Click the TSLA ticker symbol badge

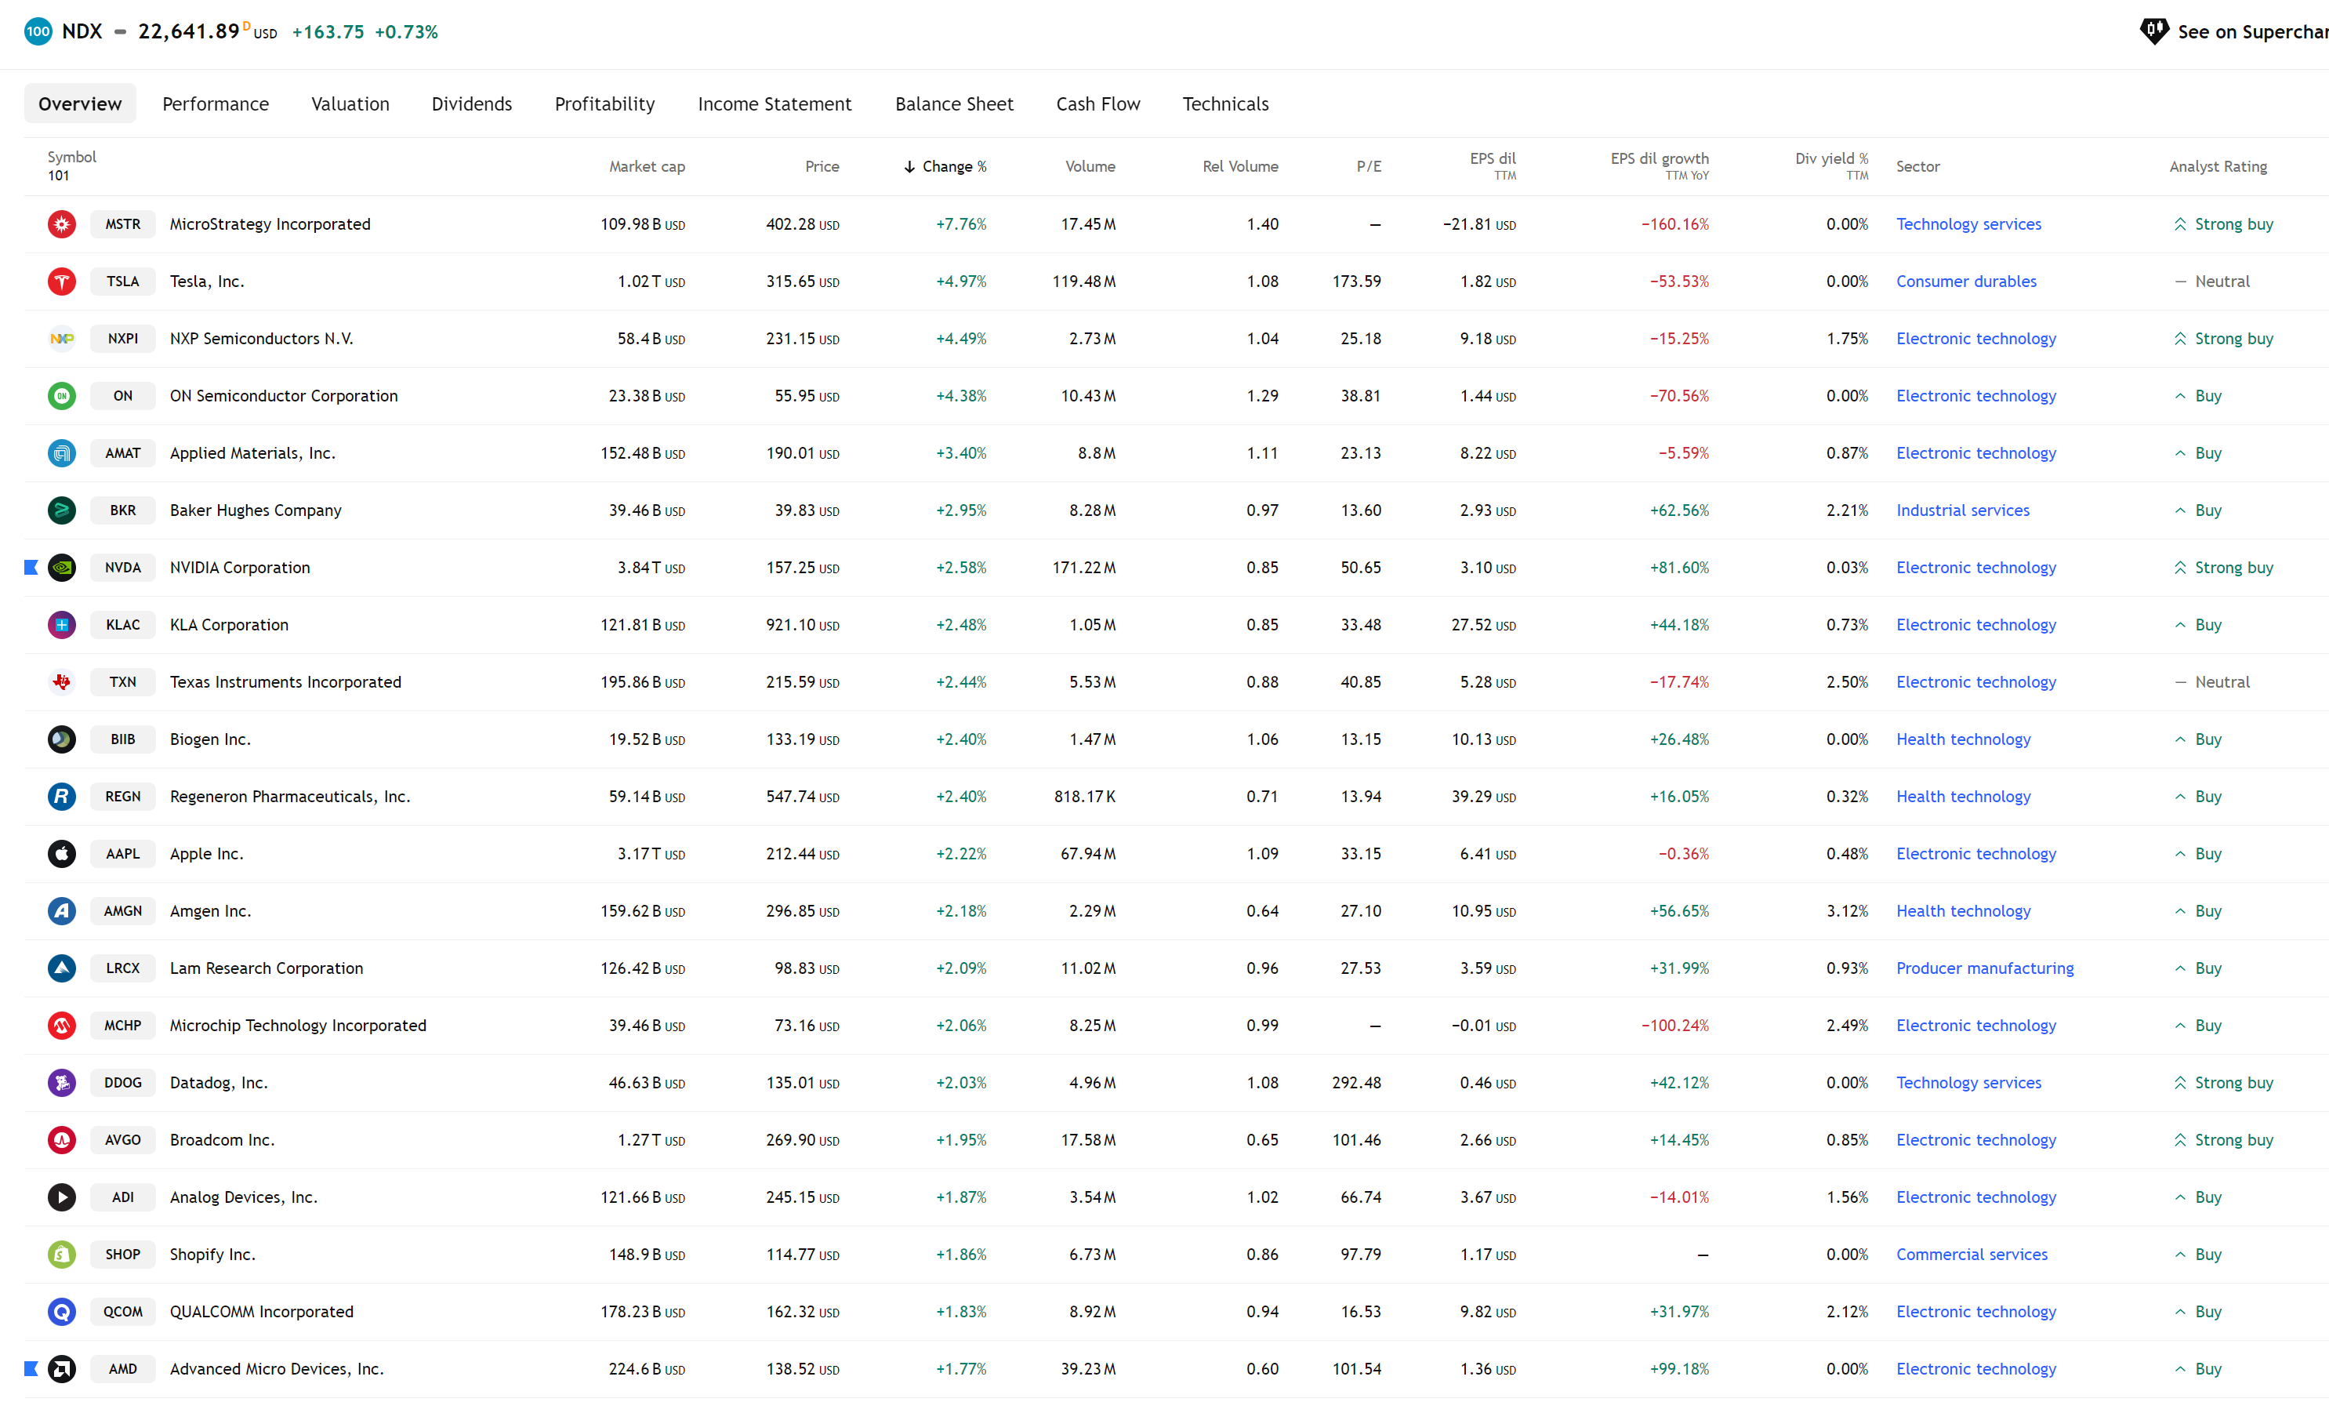click(x=123, y=281)
